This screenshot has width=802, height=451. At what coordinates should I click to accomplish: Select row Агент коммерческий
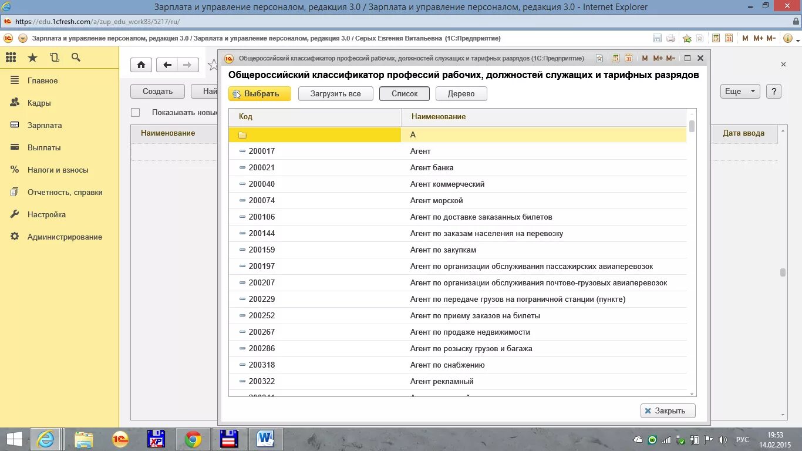click(x=457, y=184)
